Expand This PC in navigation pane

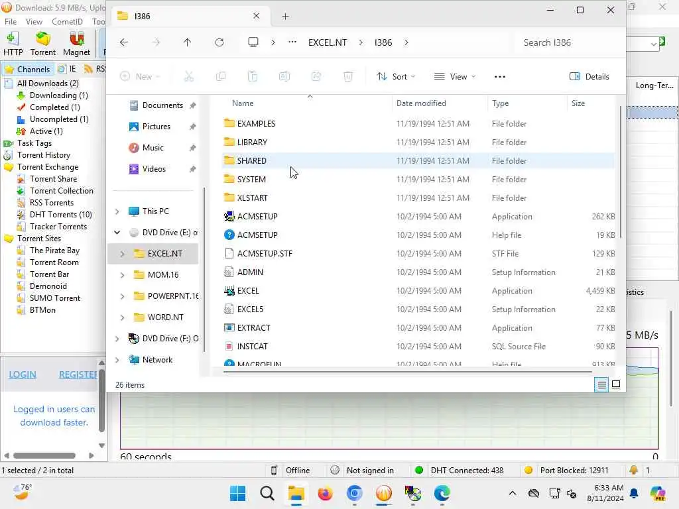pyautogui.click(x=117, y=211)
